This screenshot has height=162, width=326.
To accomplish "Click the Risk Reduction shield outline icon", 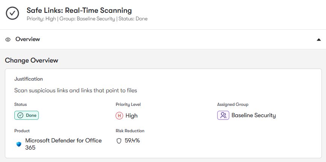I will click(119, 141).
